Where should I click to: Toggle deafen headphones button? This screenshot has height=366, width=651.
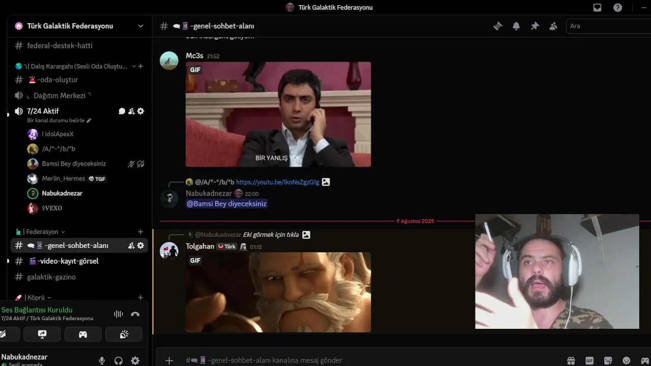point(119,360)
